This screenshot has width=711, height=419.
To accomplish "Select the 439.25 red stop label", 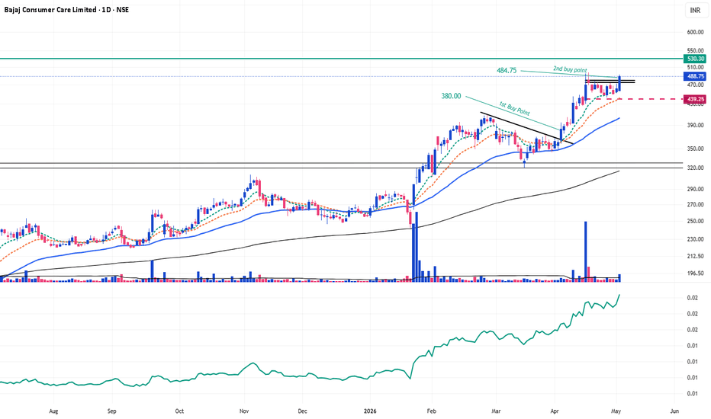I will (695, 99).
